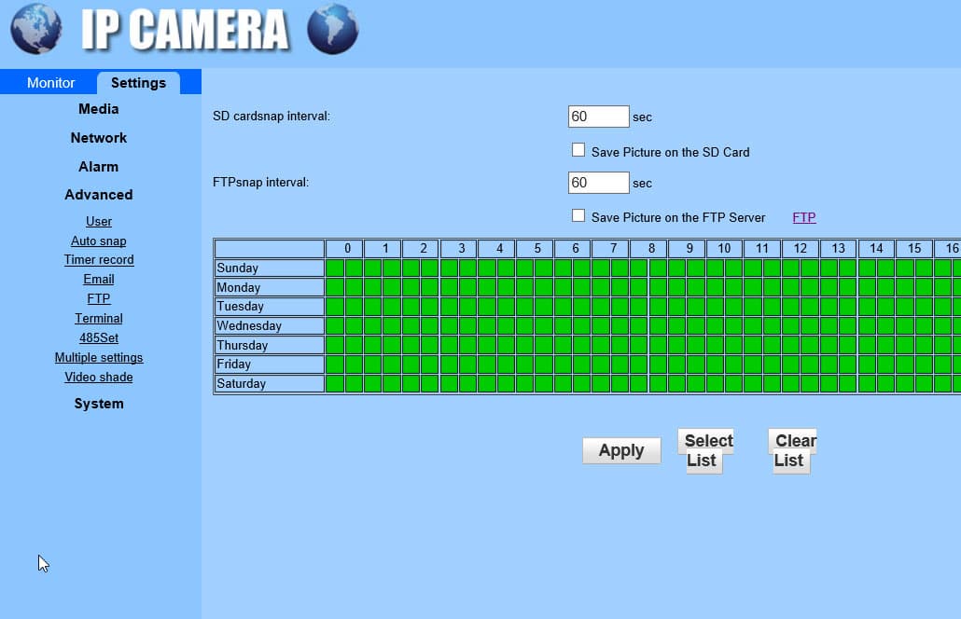This screenshot has height=619, width=961.
Task: Enable Save Picture on the SD Card
Action: click(x=578, y=150)
